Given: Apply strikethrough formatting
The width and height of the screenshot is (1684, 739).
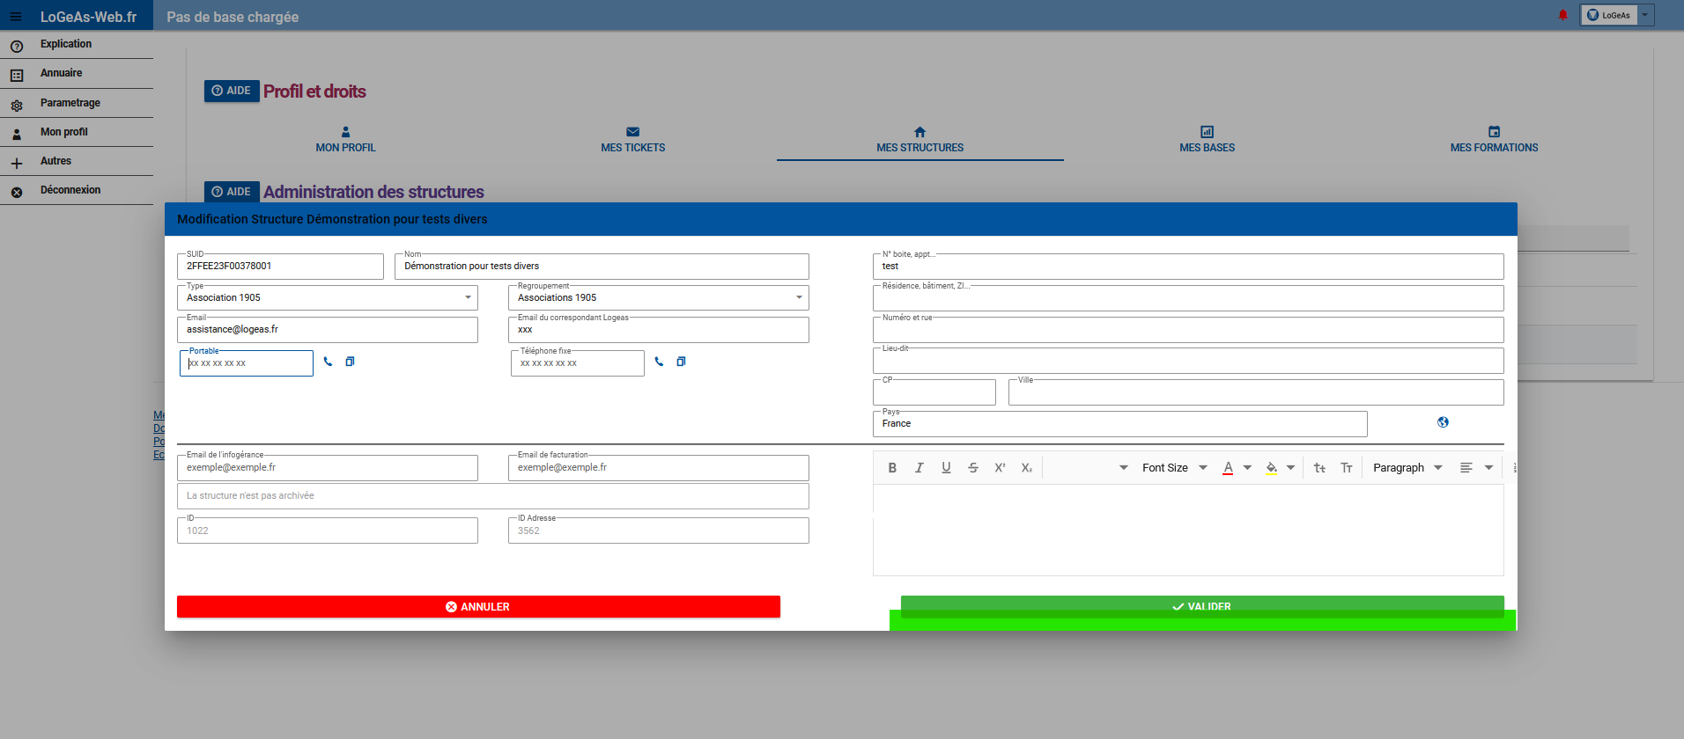Looking at the screenshot, I should pos(972,468).
